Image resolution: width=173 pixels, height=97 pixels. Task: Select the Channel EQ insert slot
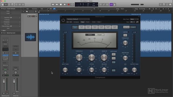(x=5, y=55)
